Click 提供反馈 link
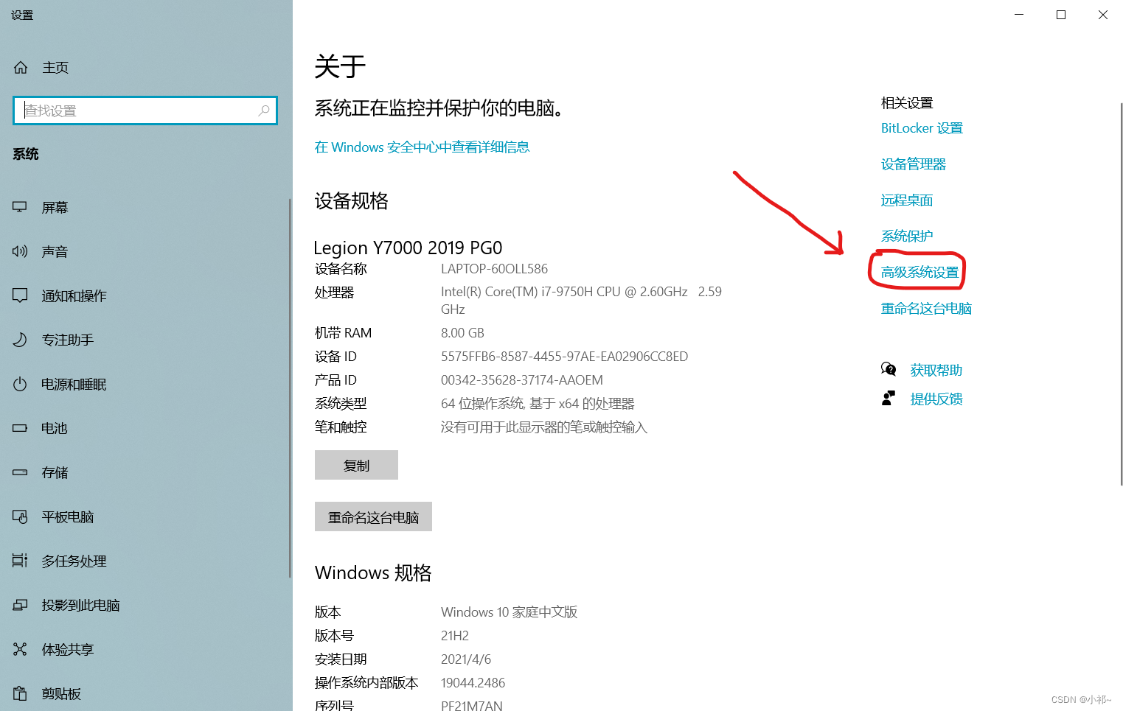The image size is (1123, 711). [936, 399]
